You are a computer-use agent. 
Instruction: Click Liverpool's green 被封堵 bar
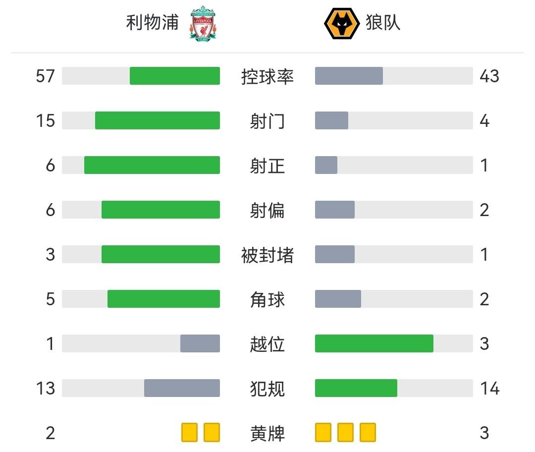[160, 254]
